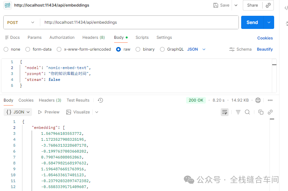Open response Headers (3) tab
The width and height of the screenshot is (288, 191).
tap(50, 100)
